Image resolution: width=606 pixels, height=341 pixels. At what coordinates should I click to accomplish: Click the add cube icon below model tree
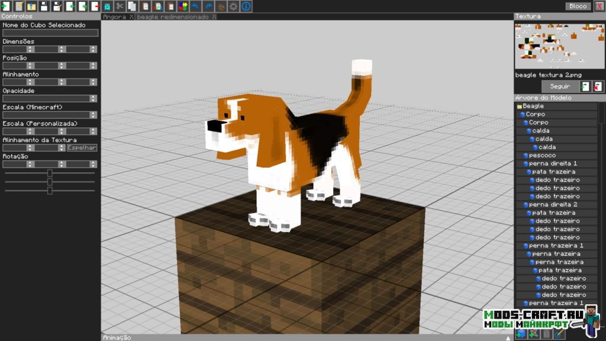[x=521, y=334]
